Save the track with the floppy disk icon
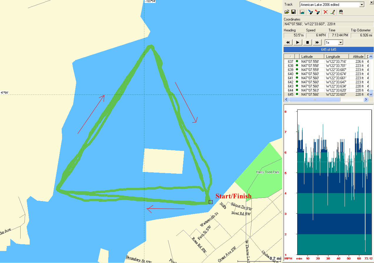 point(293,12)
